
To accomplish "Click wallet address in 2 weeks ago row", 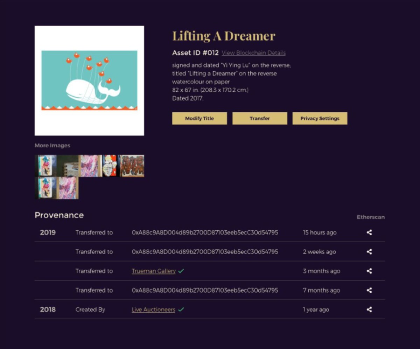I will 205,252.
